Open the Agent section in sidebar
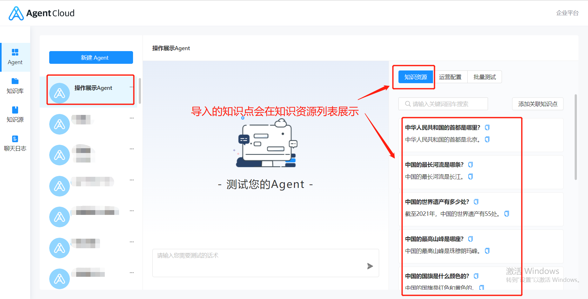This screenshot has height=299, width=588. [15, 57]
